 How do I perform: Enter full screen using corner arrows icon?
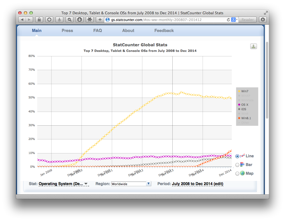pos(266,13)
